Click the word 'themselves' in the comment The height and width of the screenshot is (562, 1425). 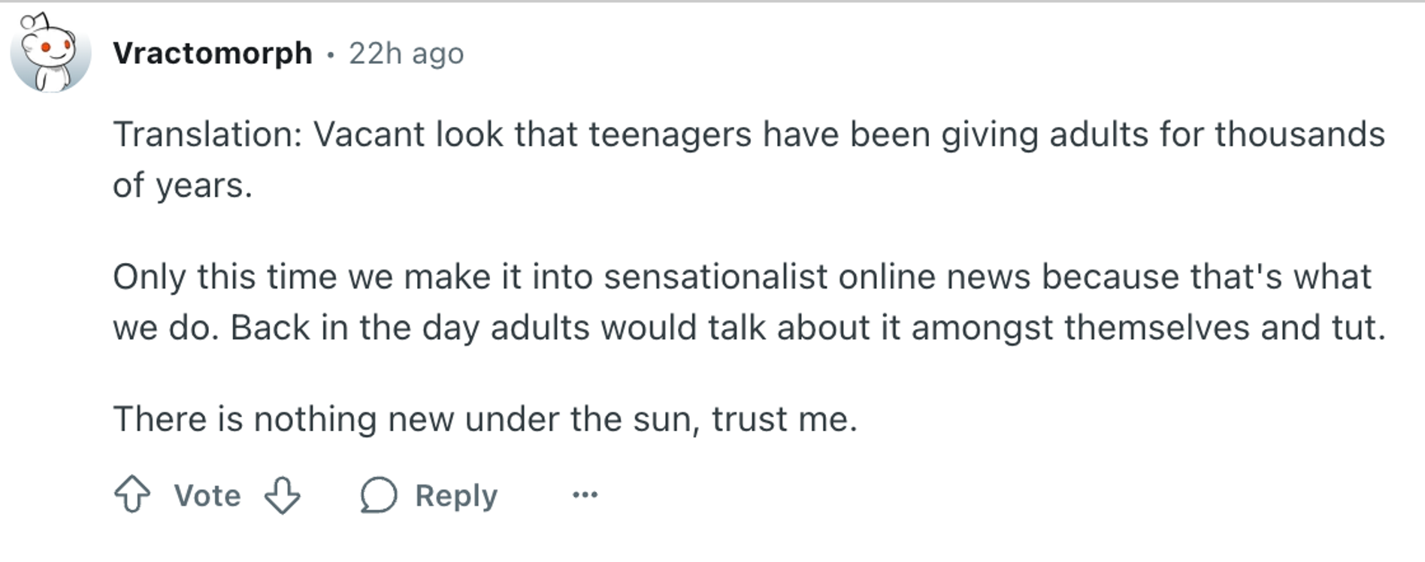(1157, 328)
